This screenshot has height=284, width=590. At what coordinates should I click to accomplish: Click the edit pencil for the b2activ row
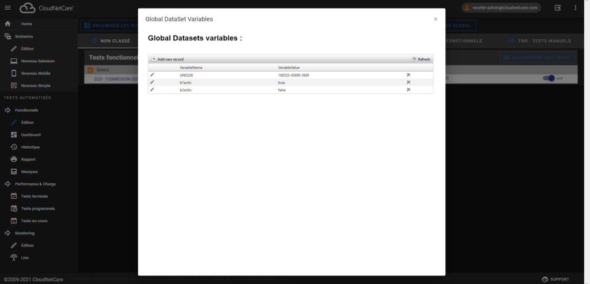coord(152,90)
